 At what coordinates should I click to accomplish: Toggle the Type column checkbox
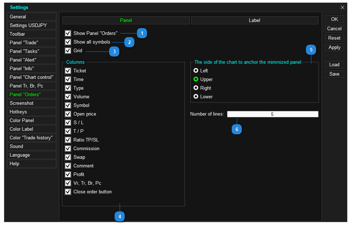pos(68,88)
